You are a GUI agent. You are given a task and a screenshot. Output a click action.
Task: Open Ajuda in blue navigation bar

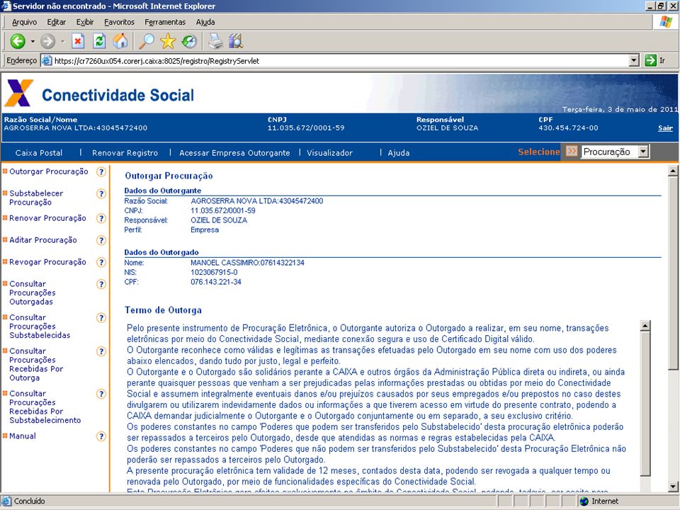click(x=399, y=153)
